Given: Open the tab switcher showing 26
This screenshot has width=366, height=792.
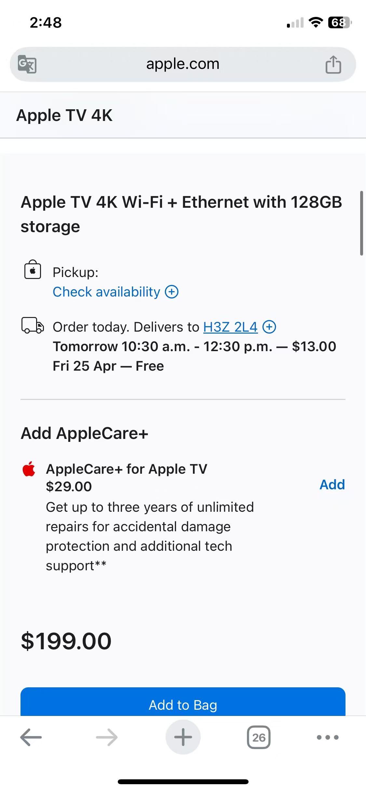Looking at the screenshot, I should coord(259,737).
